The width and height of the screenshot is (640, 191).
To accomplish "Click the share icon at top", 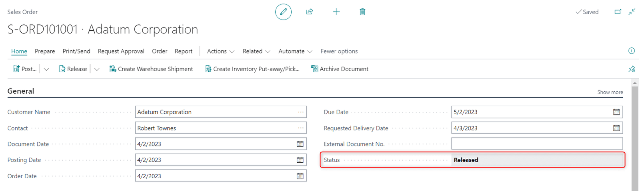I will [x=310, y=12].
